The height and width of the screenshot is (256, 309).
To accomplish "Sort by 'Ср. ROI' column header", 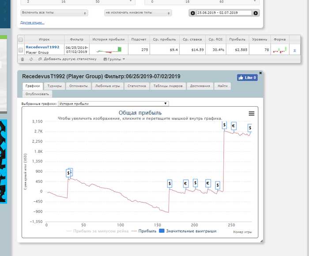I will coord(215,39).
